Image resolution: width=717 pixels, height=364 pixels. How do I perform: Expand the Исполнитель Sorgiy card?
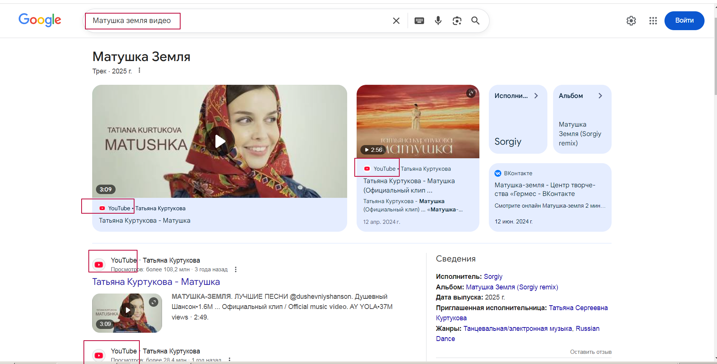coord(536,96)
